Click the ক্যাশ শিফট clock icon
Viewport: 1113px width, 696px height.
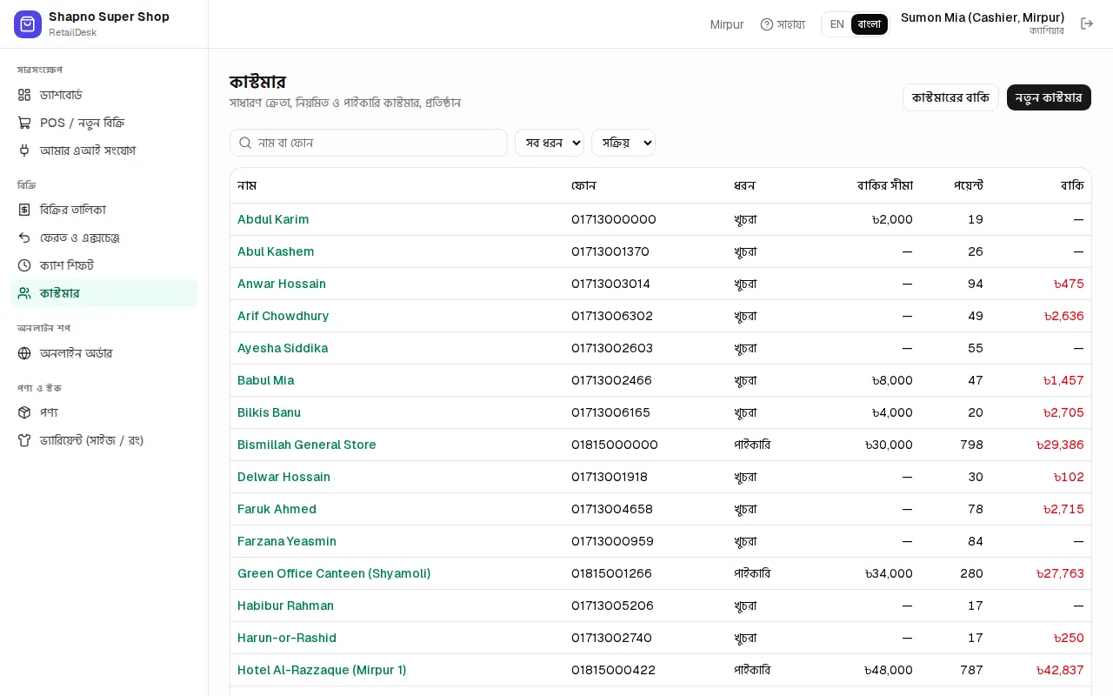(24, 265)
